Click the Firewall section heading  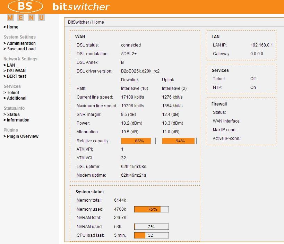[219, 104]
